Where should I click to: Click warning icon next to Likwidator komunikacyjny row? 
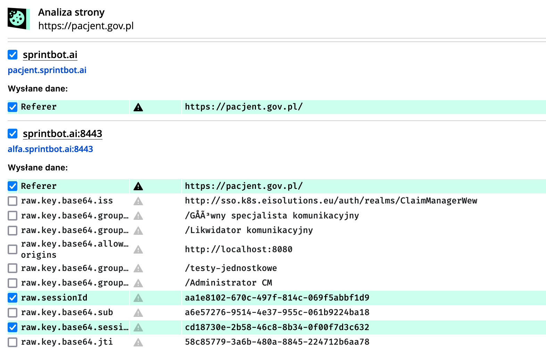coord(138,230)
